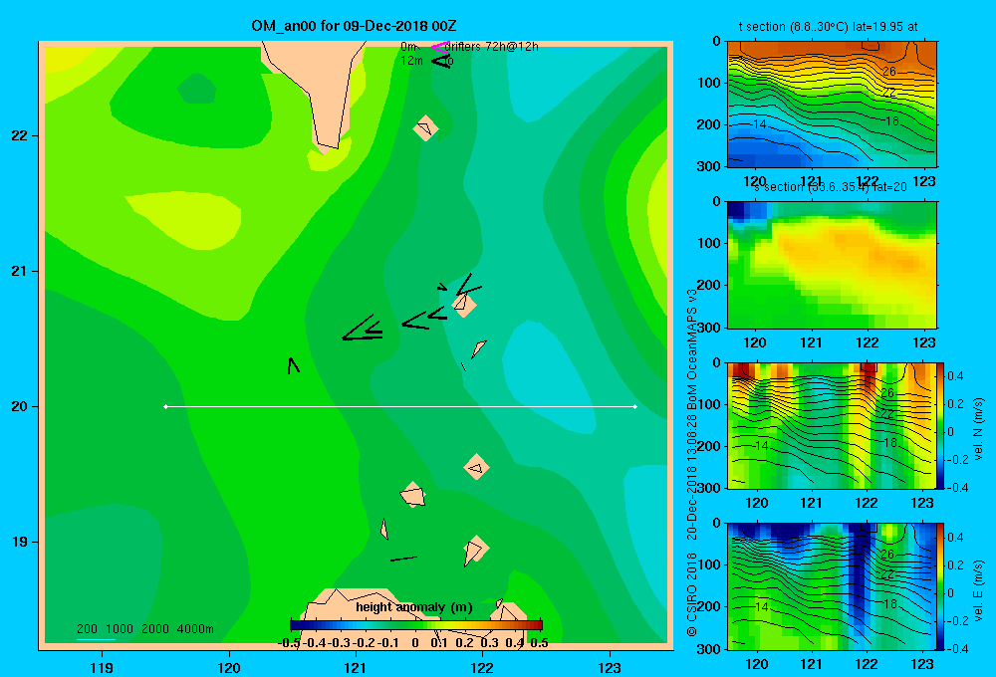
Task: Click the 'vel. N (m/s)' vertical label
Action: pos(978,429)
